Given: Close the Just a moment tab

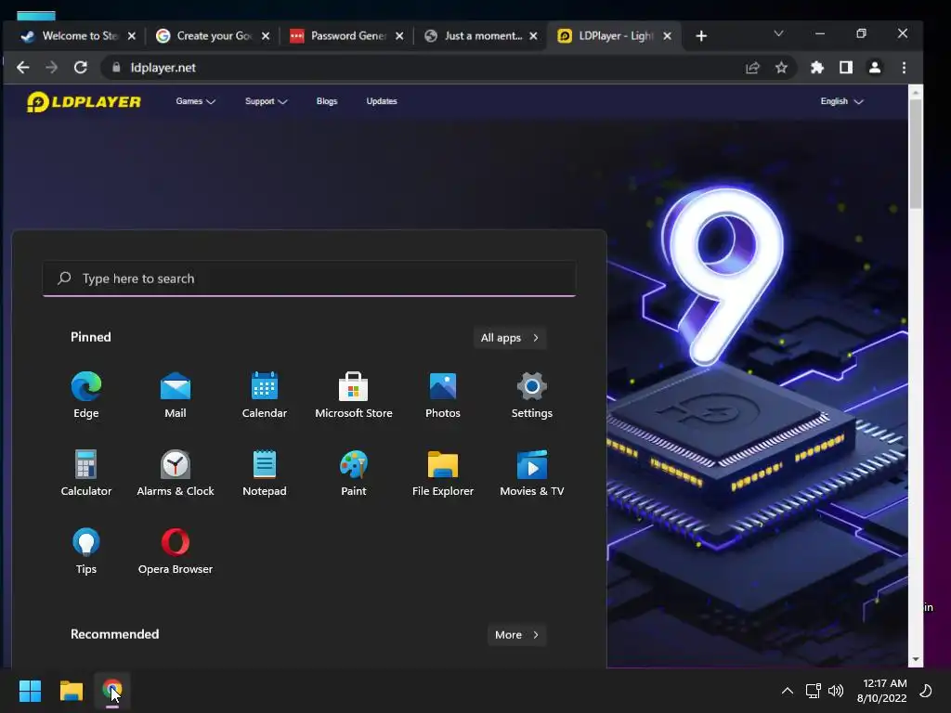Looking at the screenshot, I should pos(533,36).
